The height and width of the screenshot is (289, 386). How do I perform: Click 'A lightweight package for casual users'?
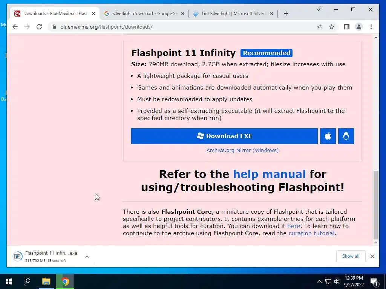(193, 76)
